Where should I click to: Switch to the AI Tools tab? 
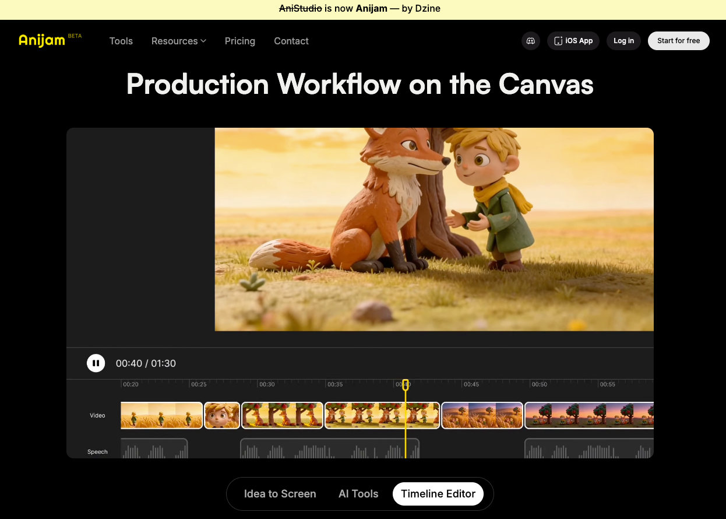point(358,494)
